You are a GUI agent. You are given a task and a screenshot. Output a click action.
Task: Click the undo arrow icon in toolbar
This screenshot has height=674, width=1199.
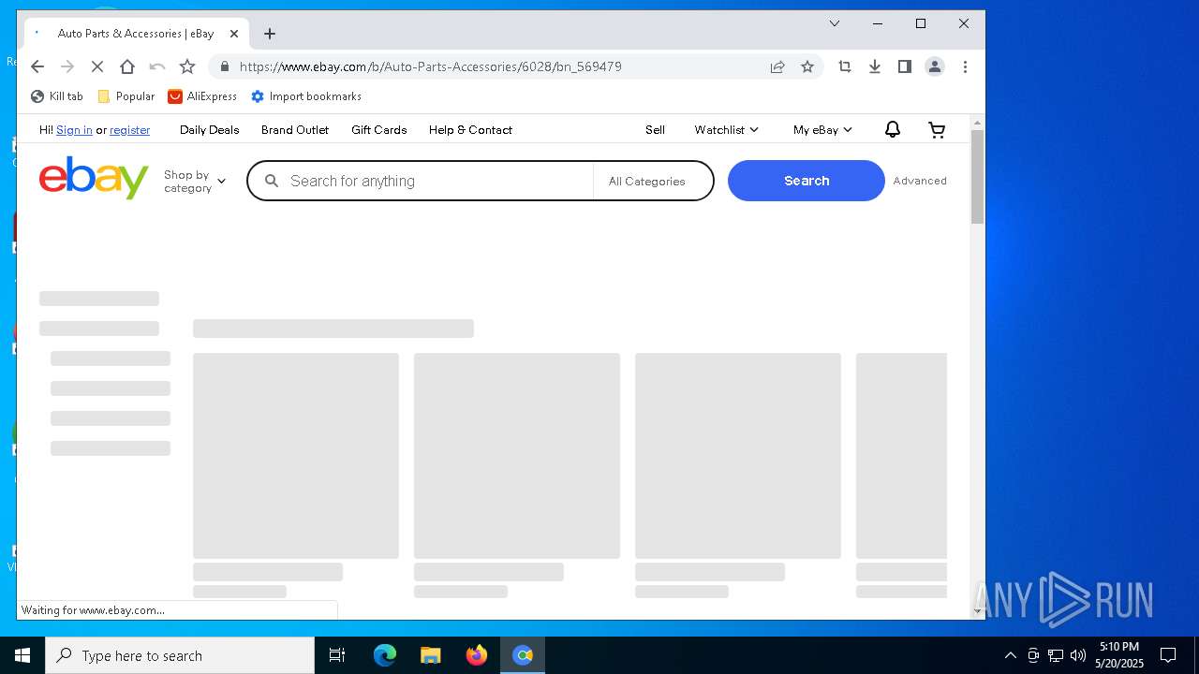coord(157,66)
